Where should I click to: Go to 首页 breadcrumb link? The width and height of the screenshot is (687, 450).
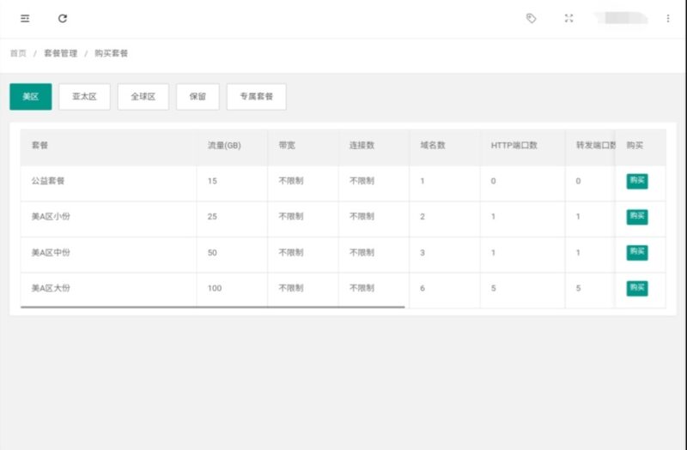pos(18,53)
